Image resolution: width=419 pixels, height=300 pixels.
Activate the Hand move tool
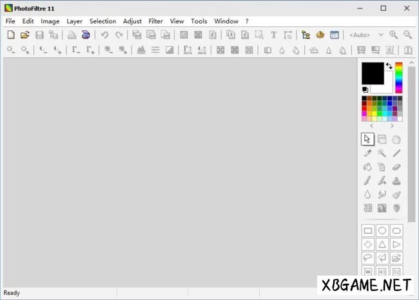397,139
